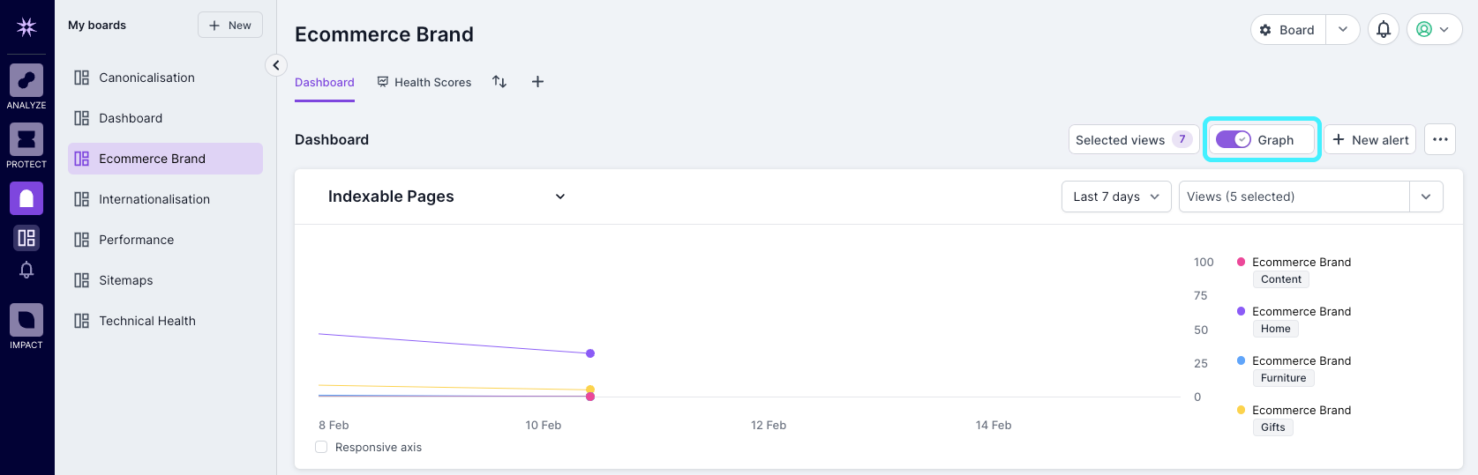Enable the Responsive axis checkbox
1478x475 pixels.
(321, 447)
